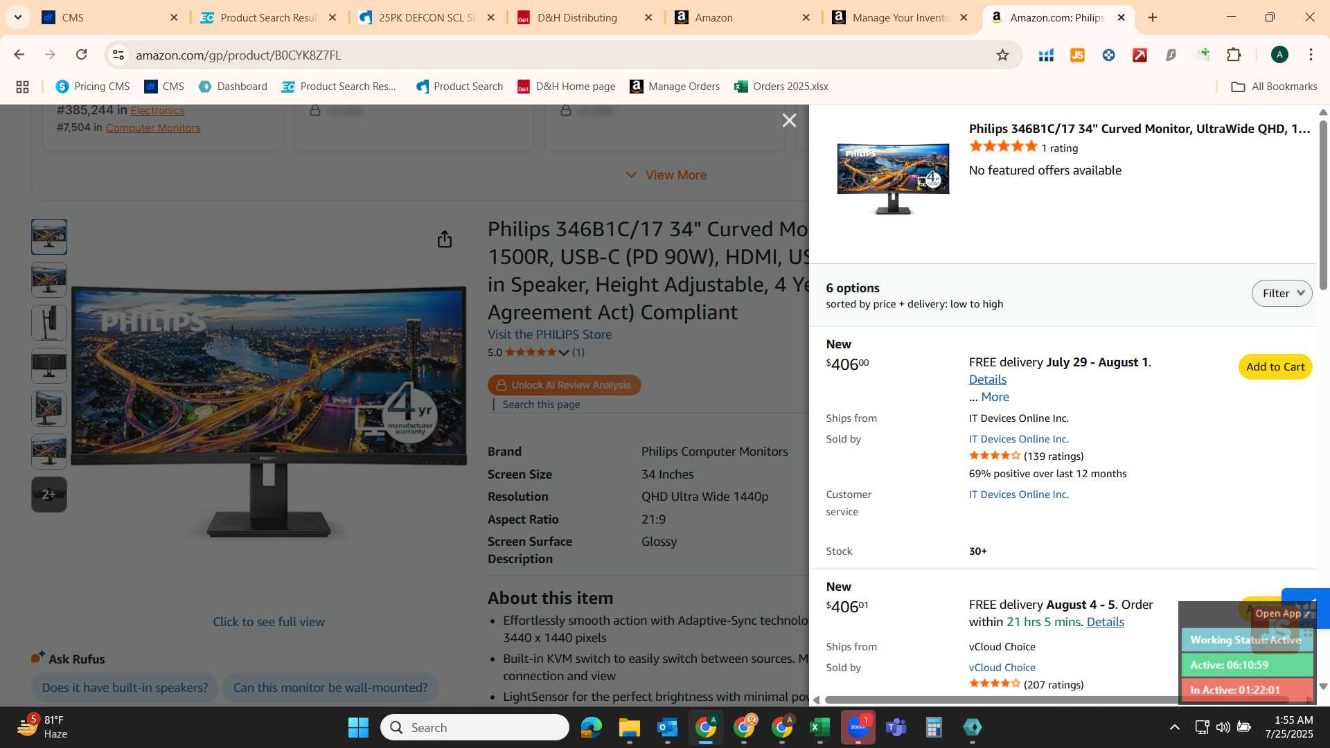
Task: Open the tab search dropdown arrow
Action: pyautogui.click(x=17, y=17)
